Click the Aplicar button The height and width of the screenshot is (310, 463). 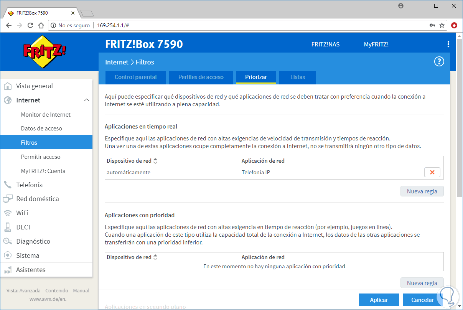(379, 300)
